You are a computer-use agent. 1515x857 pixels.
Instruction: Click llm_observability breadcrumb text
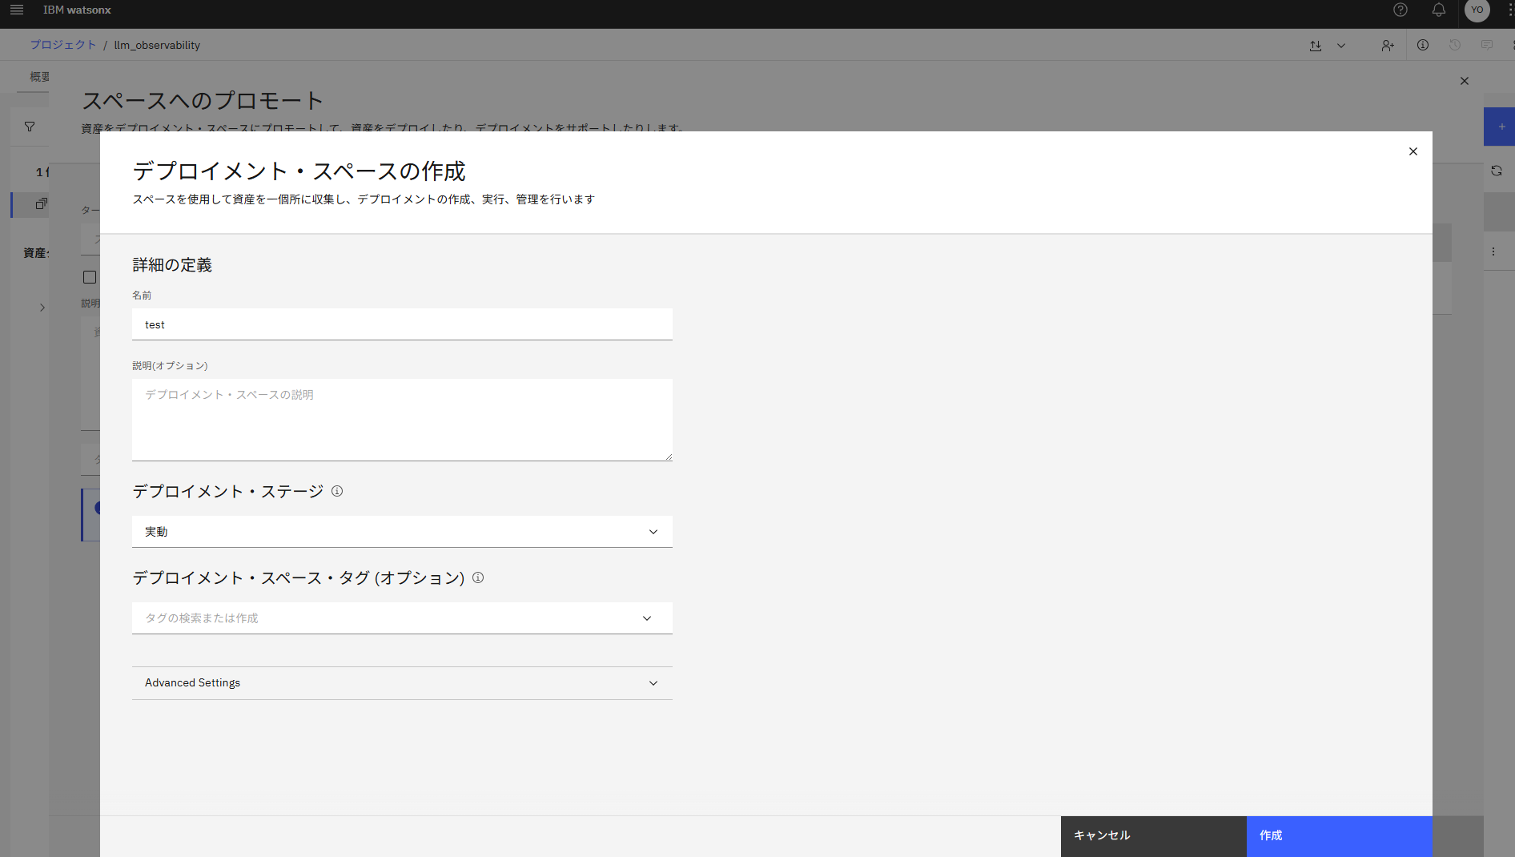(x=157, y=45)
